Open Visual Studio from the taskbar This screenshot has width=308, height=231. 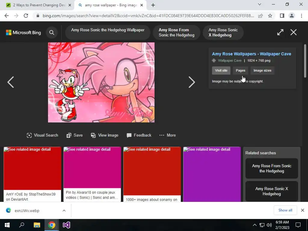point(66,225)
